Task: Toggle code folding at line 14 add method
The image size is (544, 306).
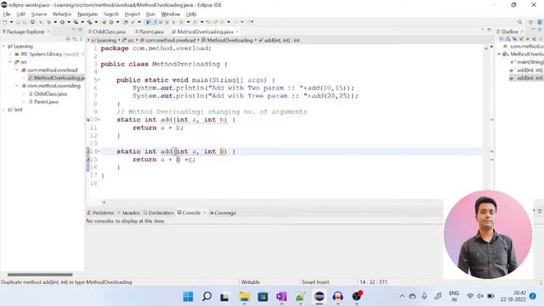Action: tap(99, 151)
